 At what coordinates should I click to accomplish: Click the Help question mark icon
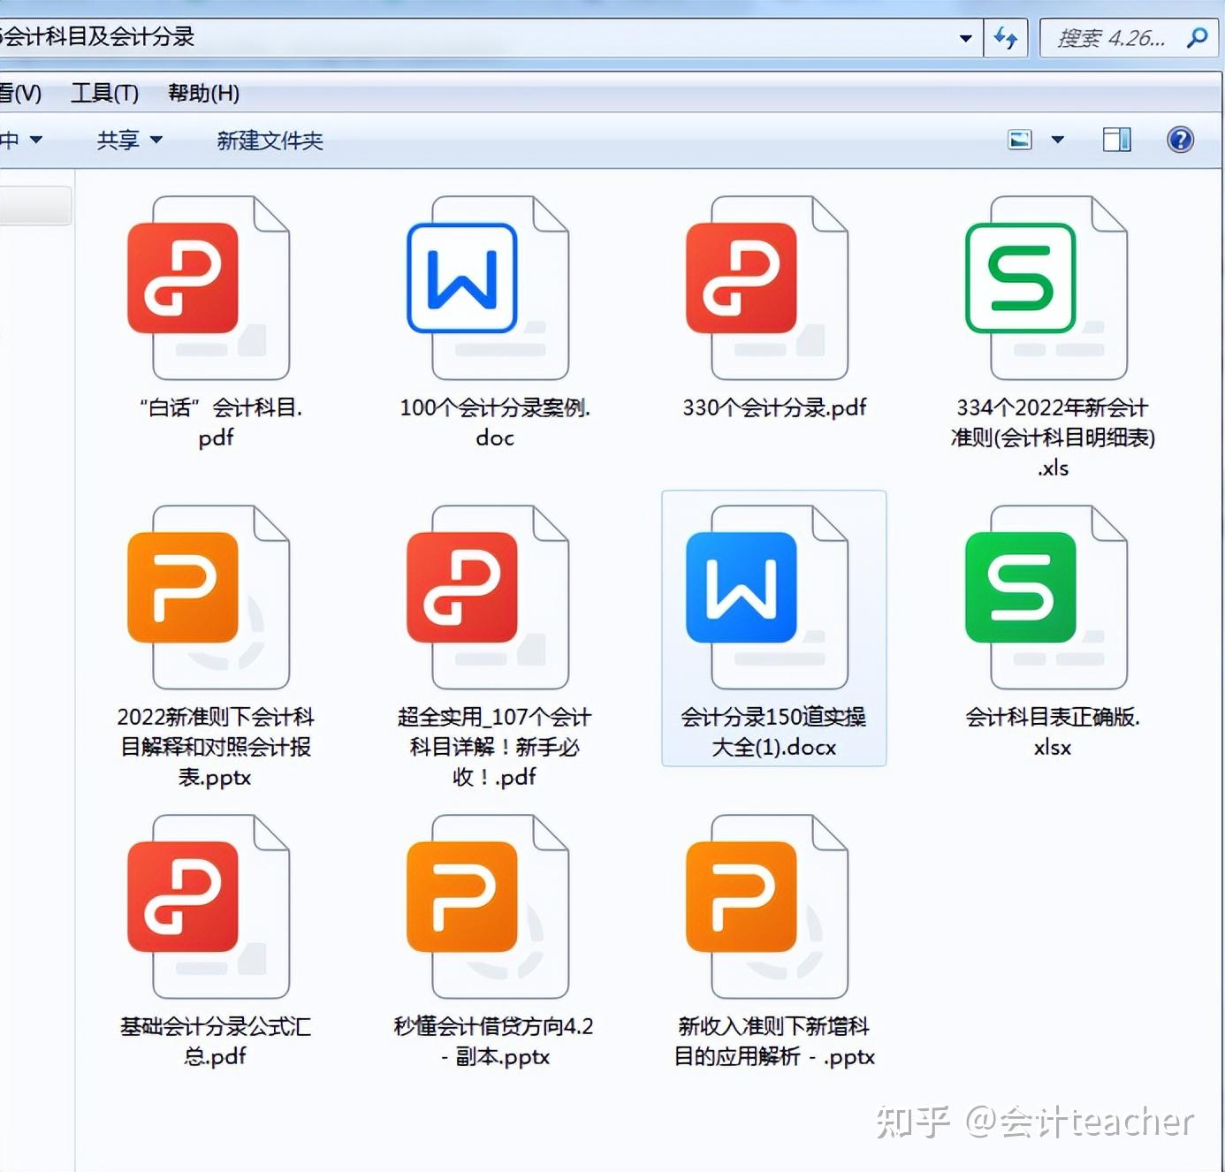pyautogui.click(x=1179, y=139)
